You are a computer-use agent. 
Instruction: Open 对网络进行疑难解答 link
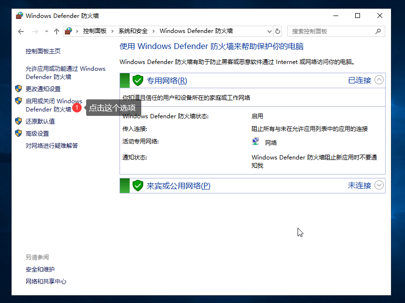click(x=52, y=145)
